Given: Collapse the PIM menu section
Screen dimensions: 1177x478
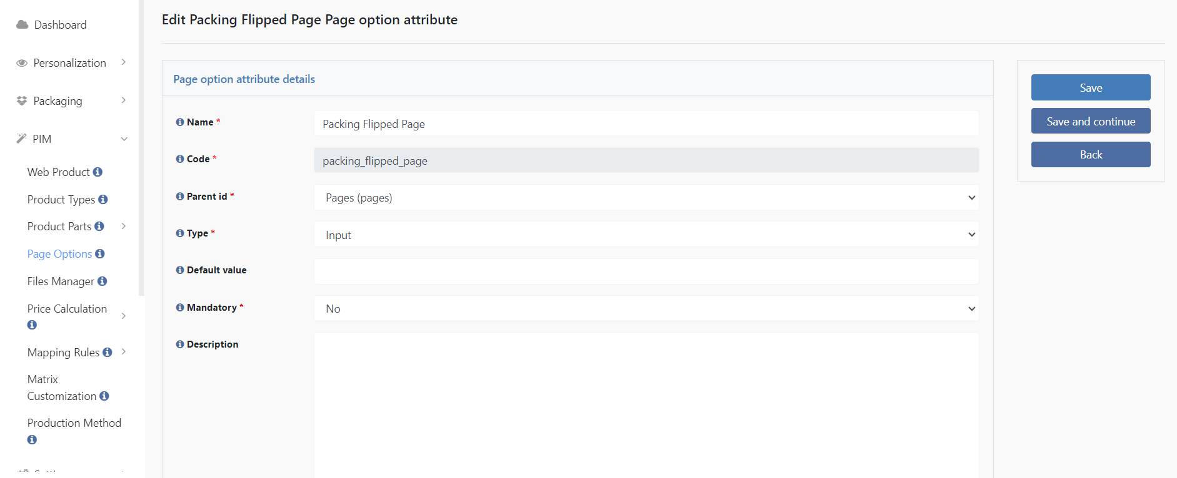Looking at the screenshot, I should (124, 139).
